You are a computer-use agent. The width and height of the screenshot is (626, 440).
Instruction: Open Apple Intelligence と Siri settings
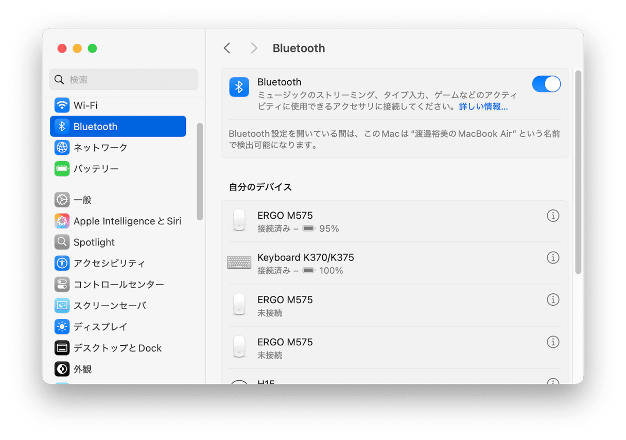click(x=62, y=221)
